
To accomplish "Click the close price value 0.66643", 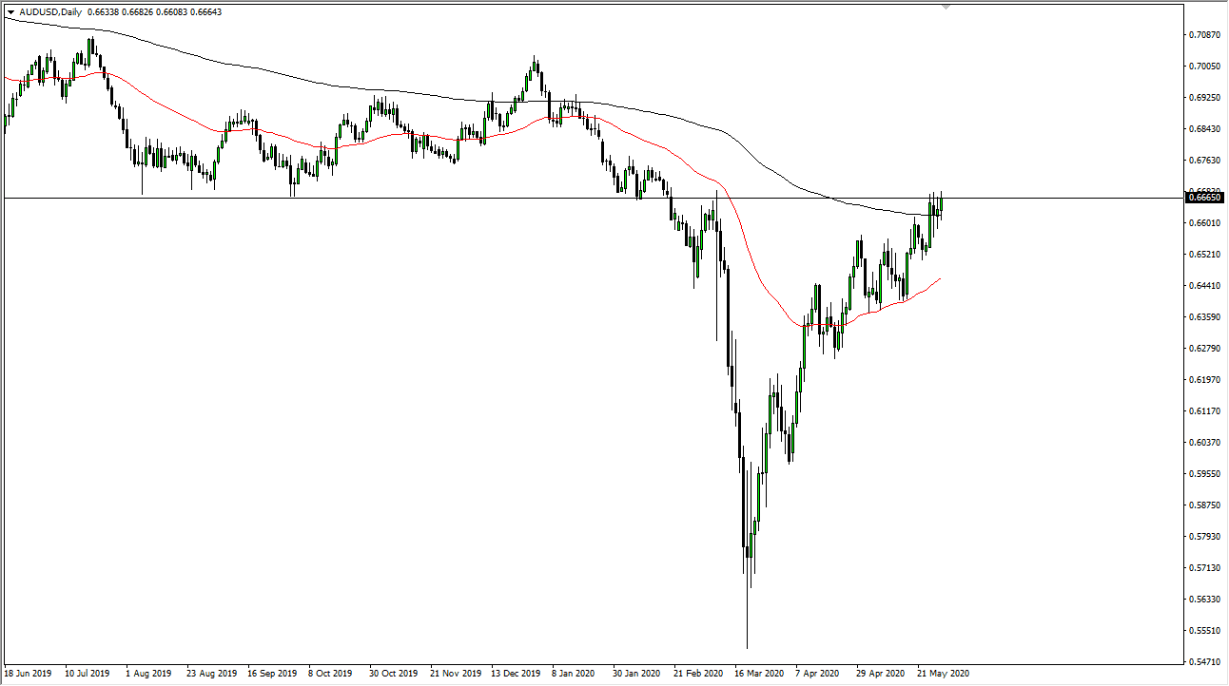I will tap(208, 11).
